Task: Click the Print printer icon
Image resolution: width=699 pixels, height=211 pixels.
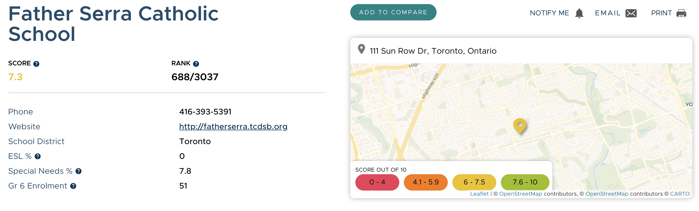Action: 681,13
